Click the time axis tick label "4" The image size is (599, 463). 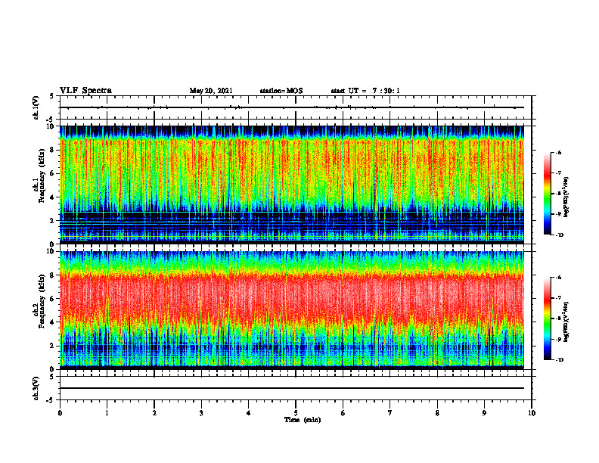[x=249, y=413]
